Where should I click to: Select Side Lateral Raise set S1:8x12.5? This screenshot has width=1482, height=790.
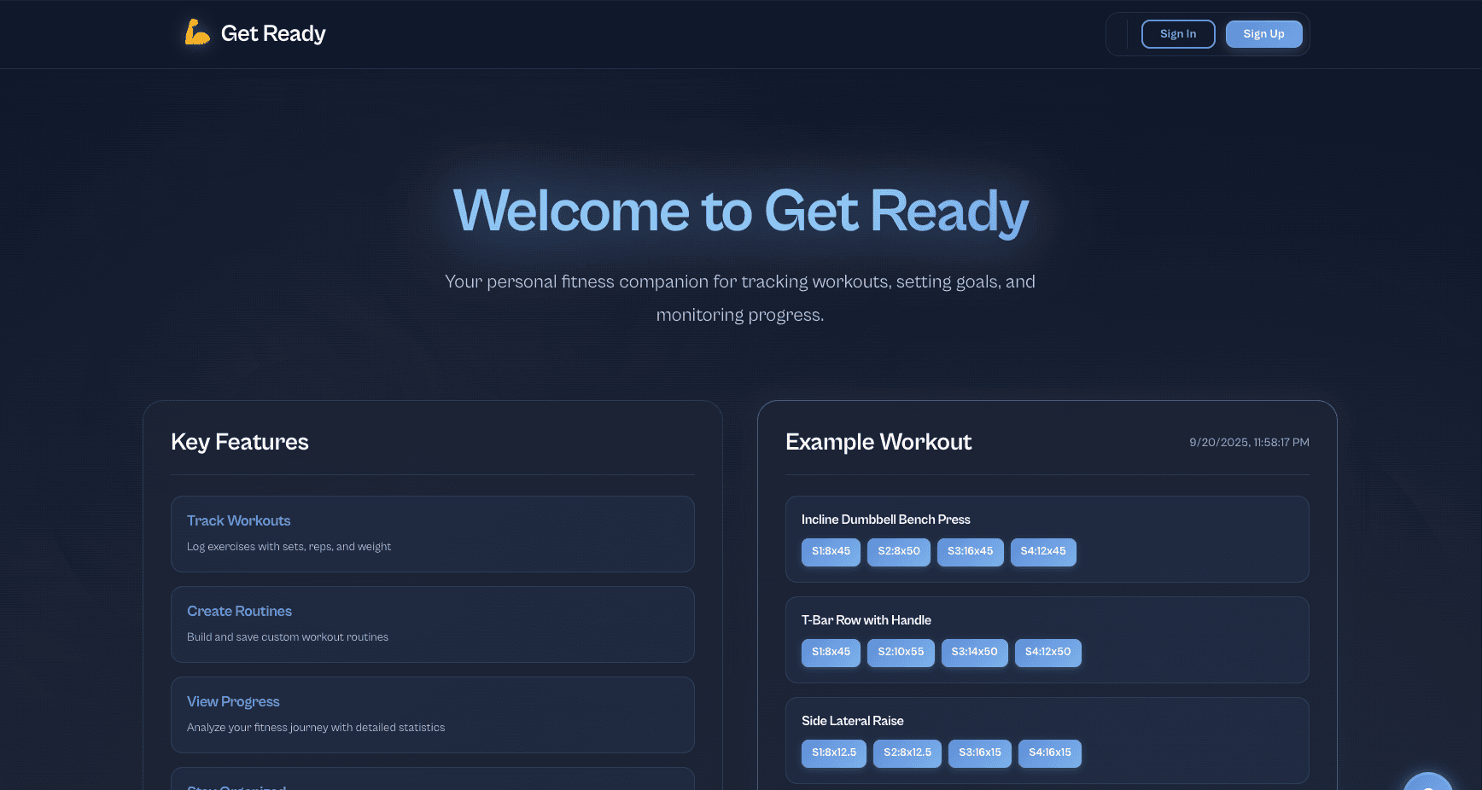pos(833,753)
